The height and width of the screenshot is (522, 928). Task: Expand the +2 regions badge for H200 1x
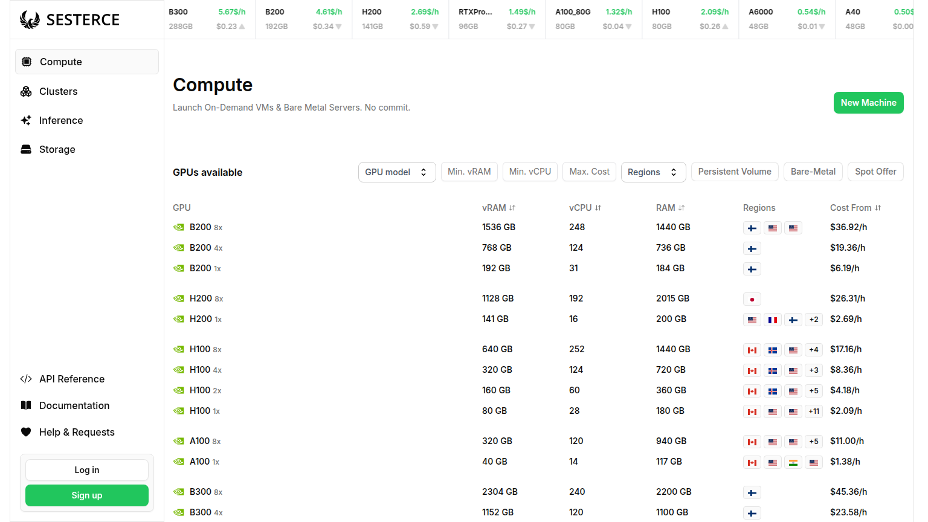[x=814, y=320]
